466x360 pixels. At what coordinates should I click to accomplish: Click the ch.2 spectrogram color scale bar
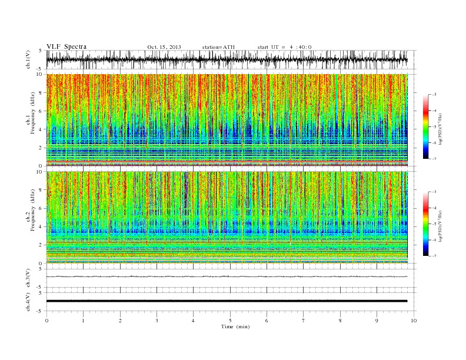pyautogui.click(x=425, y=224)
